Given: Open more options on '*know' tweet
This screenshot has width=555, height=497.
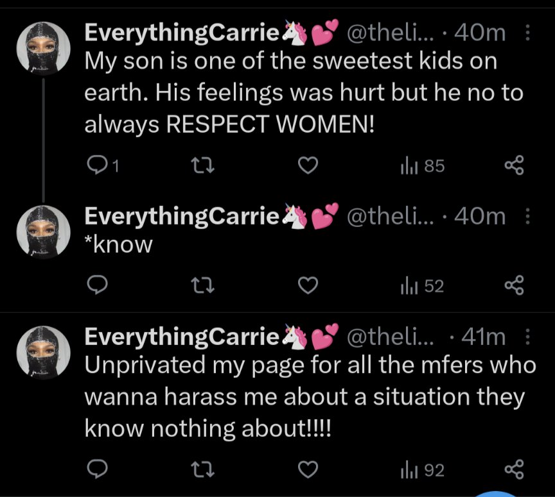Looking at the screenshot, I should (x=528, y=217).
